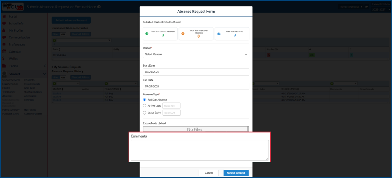Click the Communication speech bubble icon
392x178 pixels.
click(4, 38)
